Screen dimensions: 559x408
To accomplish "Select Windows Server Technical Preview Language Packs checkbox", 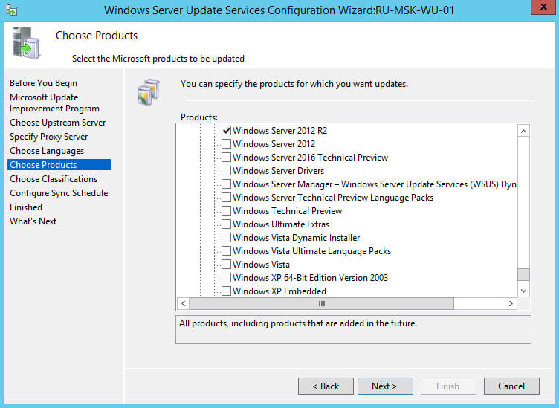I will click(x=226, y=198).
